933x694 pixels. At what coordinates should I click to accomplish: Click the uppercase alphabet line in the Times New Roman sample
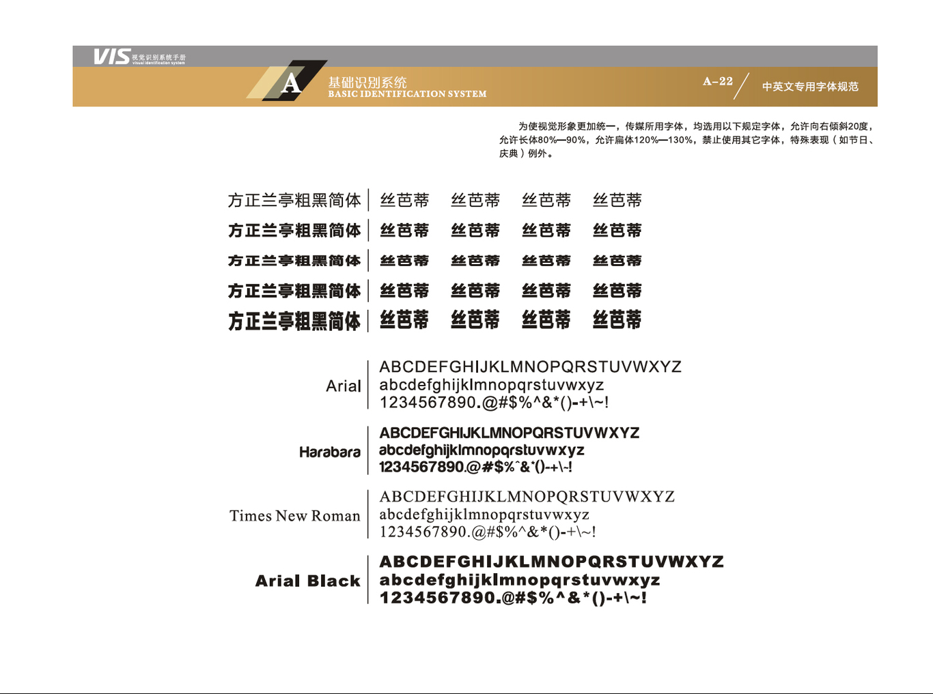tap(527, 497)
